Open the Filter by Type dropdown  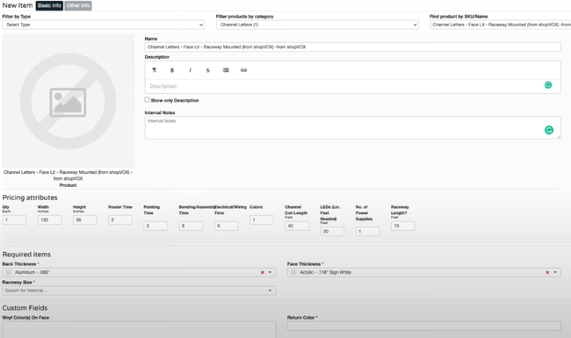pos(104,25)
